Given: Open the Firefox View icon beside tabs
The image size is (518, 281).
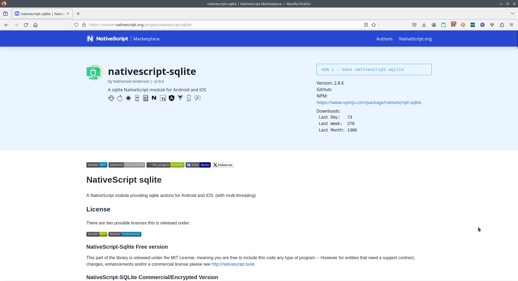Looking at the screenshot, I should point(5,14).
